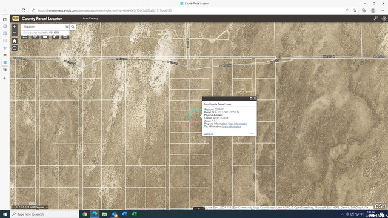Open the header widget beside Measure icon

(384, 18)
